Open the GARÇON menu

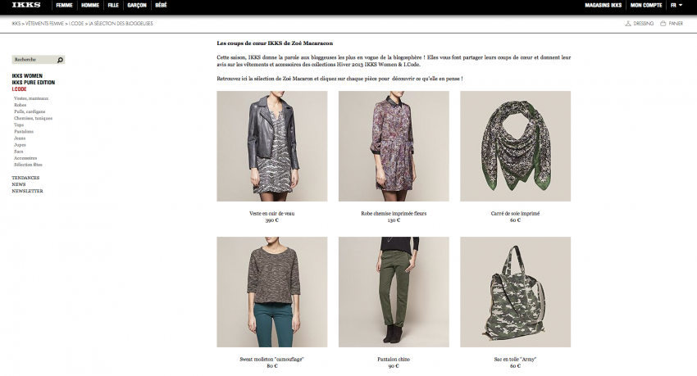[x=137, y=6]
